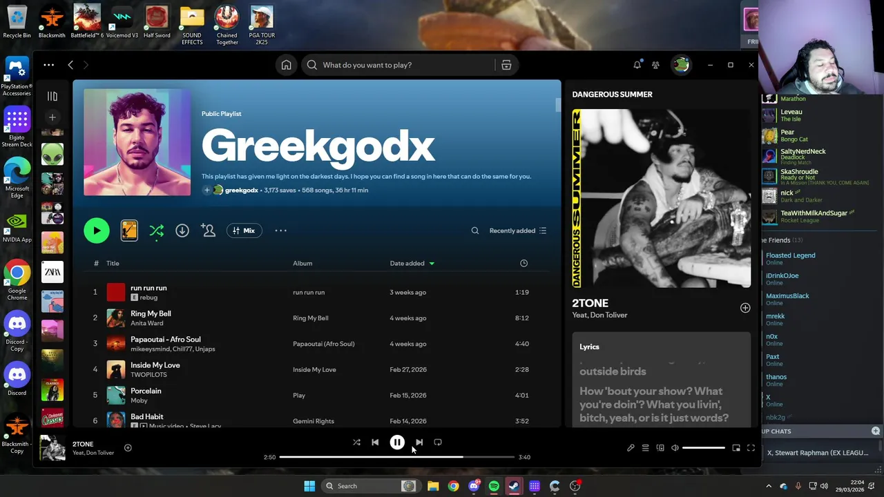Skip to the previous track

[x=375, y=442]
